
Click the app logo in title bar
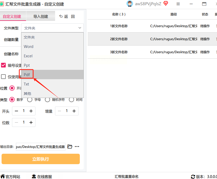2,4
